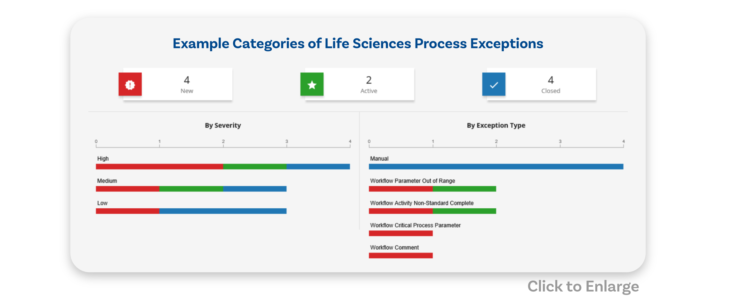Select the Workflow Comment red bar

pyautogui.click(x=400, y=255)
